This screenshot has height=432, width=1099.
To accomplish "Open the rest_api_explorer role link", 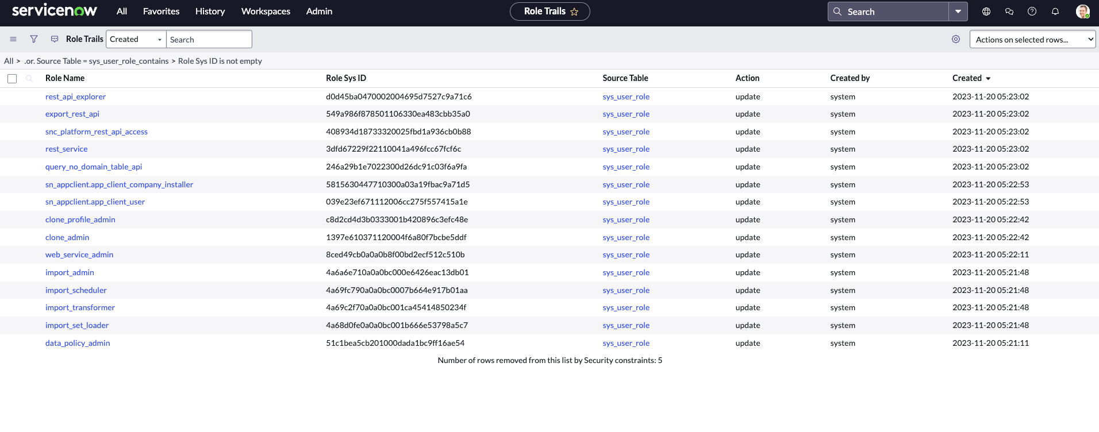I will coord(75,97).
